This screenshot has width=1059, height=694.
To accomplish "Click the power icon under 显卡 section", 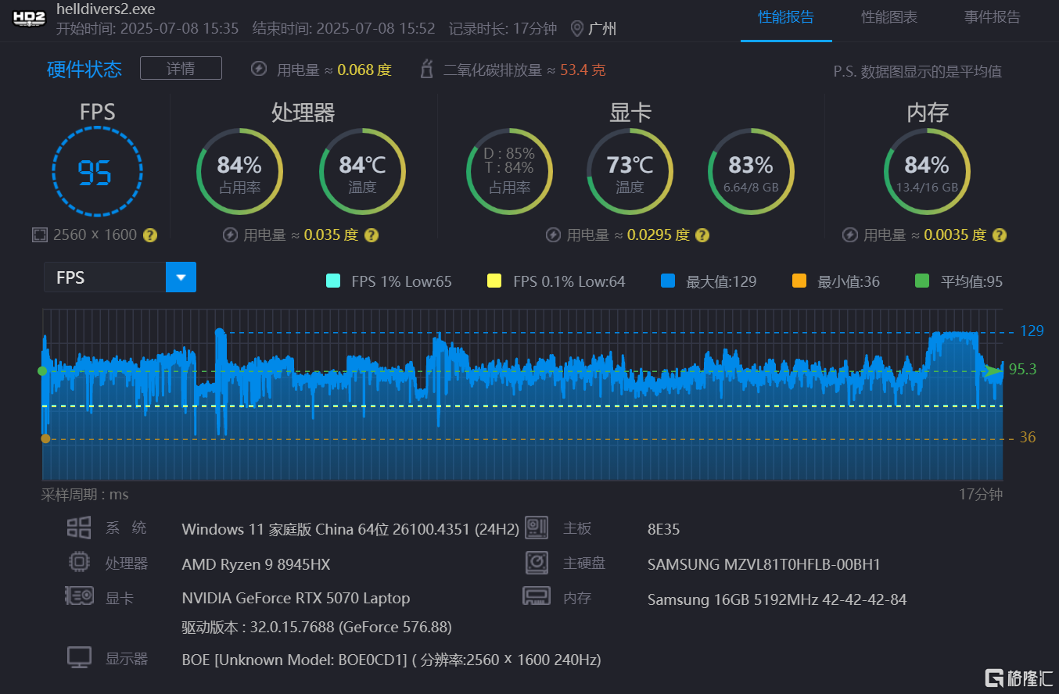I will click(553, 234).
